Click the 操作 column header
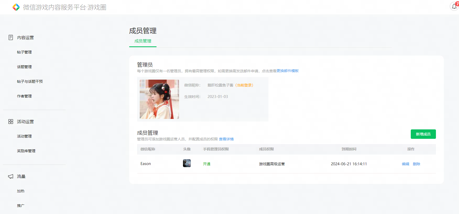This screenshot has width=459, height=214. pos(411,149)
